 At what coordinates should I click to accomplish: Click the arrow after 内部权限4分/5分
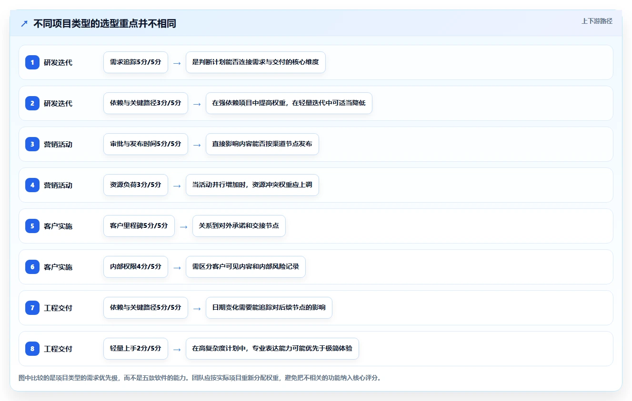[177, 267]
